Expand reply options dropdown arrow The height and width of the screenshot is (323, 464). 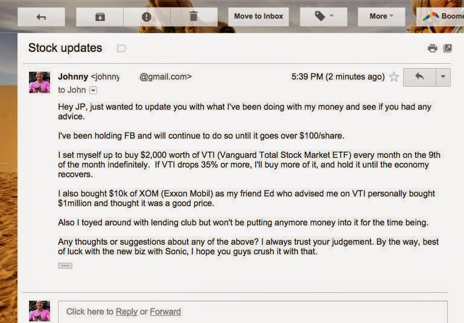coord(443,77)
